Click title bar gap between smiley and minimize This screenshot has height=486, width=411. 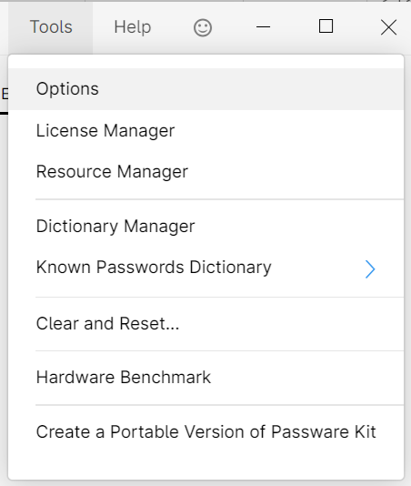(x=232, y=27)
